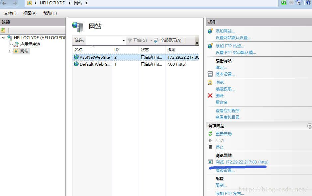The width and height of the screenshot is (312, 196).
Task: Open 查看应用程序
Action: click(228, 111)
